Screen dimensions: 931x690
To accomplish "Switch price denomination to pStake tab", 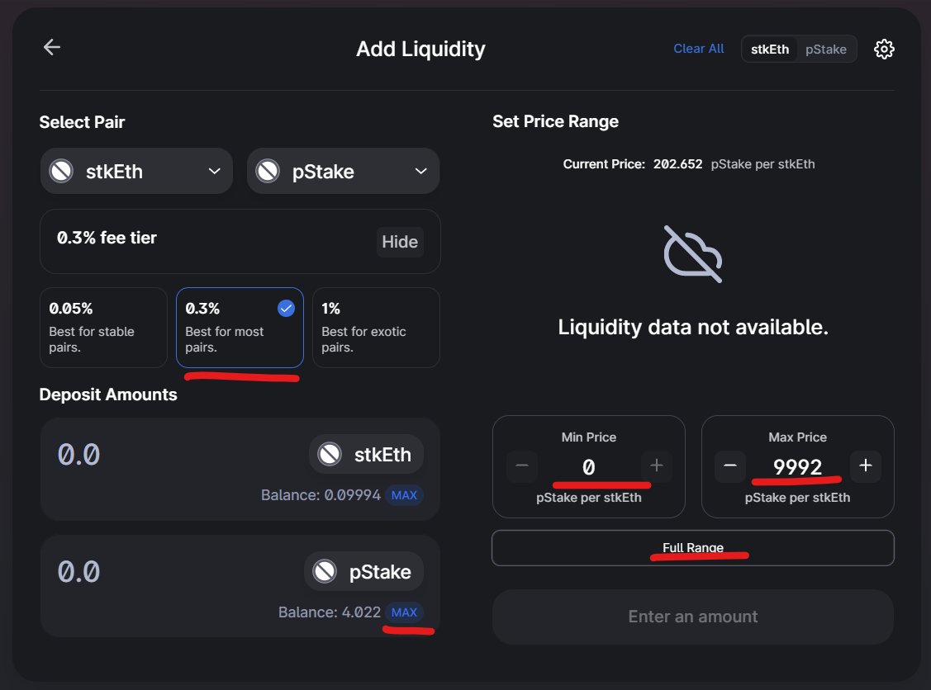I will pos(826,50).
